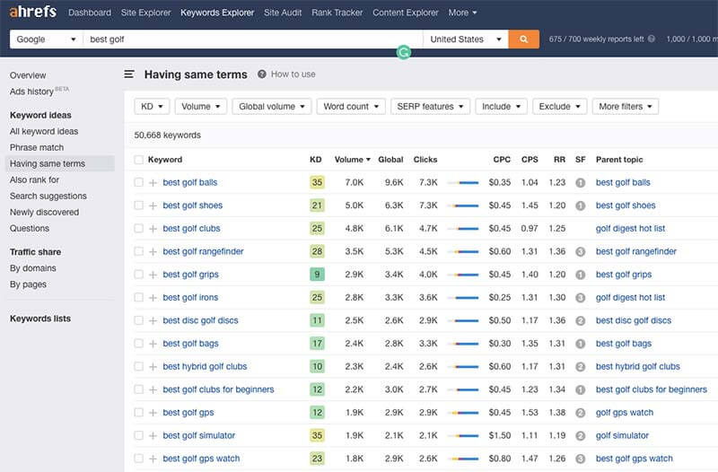Select Phrase match in the sidebar
Image resolution: width=718 pixels, height=472 pixels.
click(x=37, y=147)
